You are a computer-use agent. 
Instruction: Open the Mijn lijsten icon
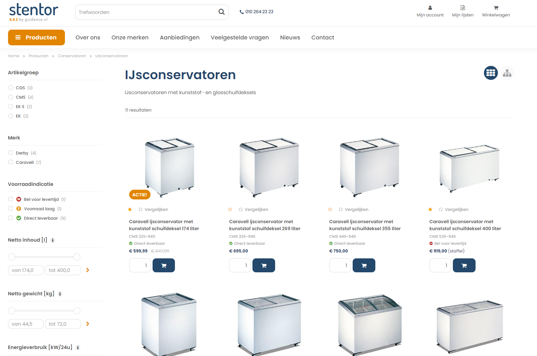pos(463,8)
